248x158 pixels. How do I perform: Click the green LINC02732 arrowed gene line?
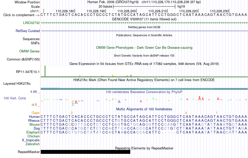click(x=144, y=23)
